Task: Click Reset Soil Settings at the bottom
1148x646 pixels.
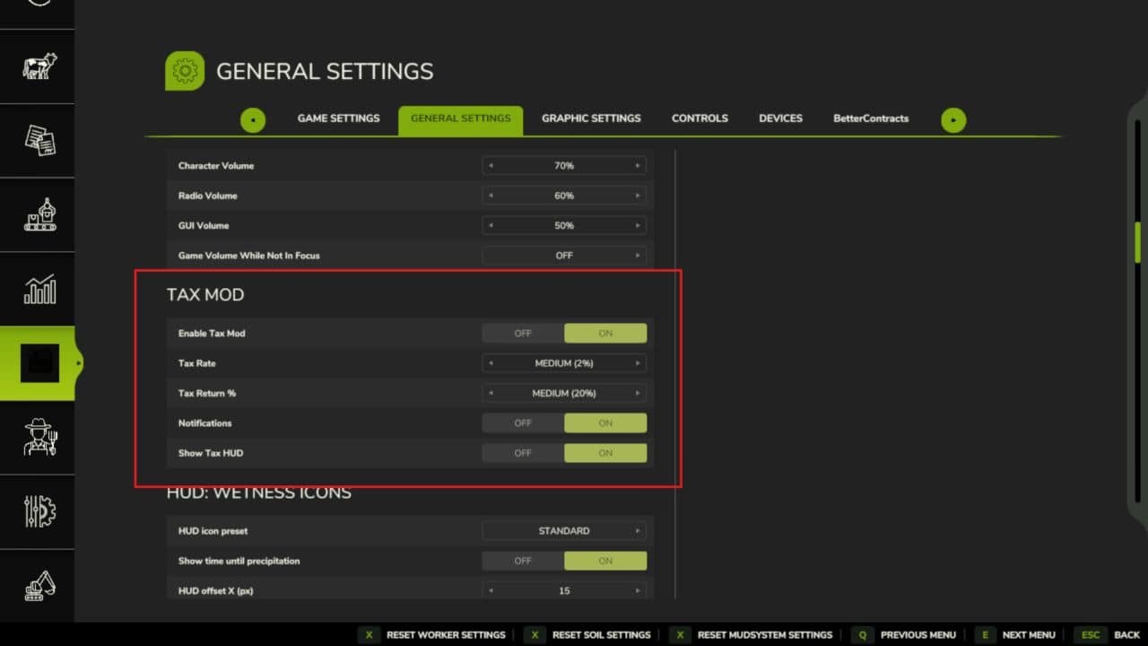Action: (601, 634)
